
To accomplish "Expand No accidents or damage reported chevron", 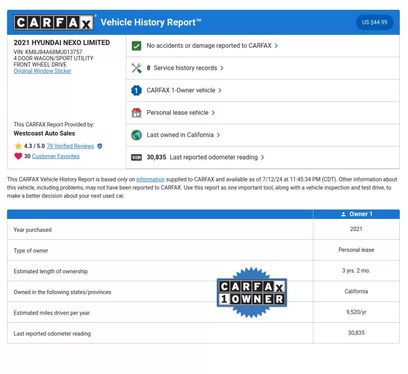I will 276,46.
